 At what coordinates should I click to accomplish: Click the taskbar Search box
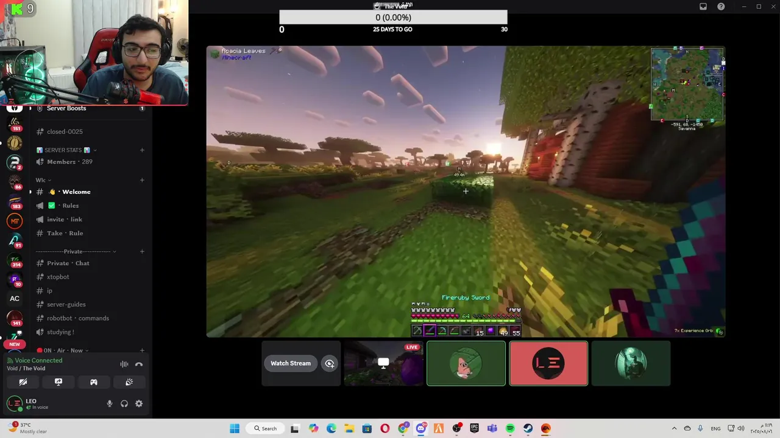pyautogui.click(x=266, y=429)
